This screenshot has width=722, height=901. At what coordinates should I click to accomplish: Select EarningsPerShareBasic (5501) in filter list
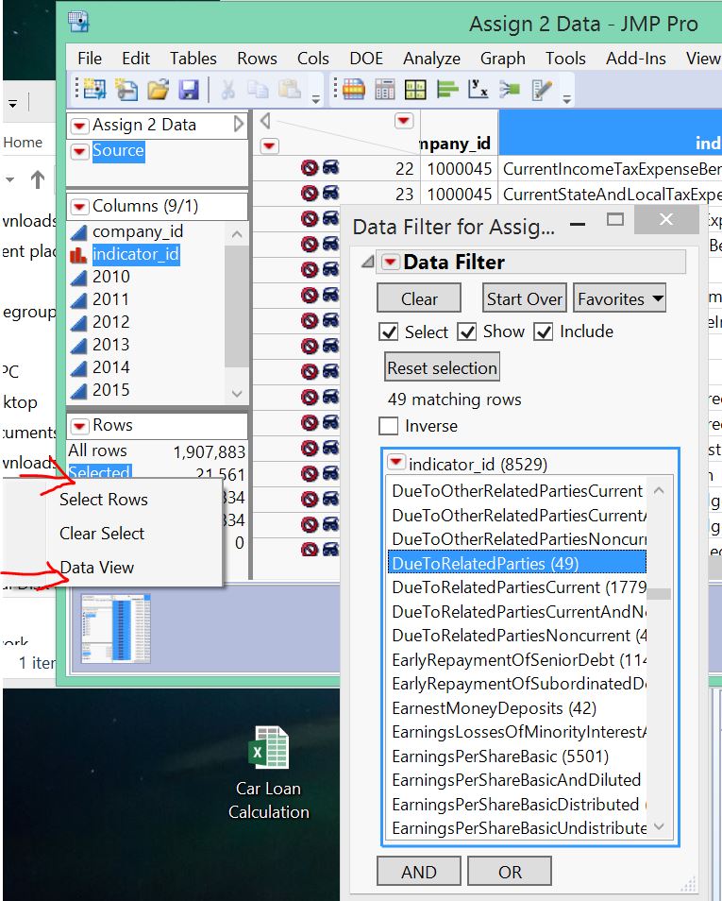500,756
